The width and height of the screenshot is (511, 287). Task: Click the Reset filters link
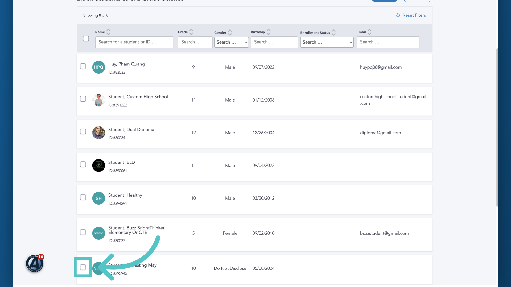click(x=414, y=15)
